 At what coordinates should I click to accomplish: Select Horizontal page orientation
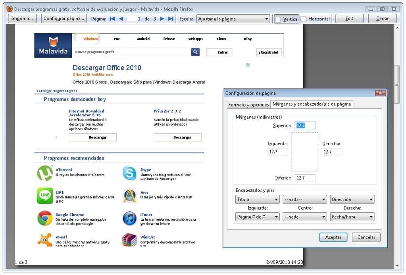(x=316, y=19)
